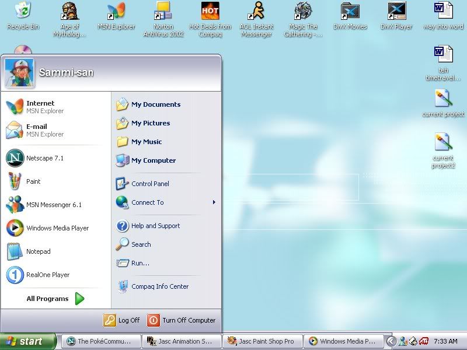Launch MSN Messenger 6.1 from Start menu
The width and height of the screenshot is (467, 350).
[x=55, y=205]
